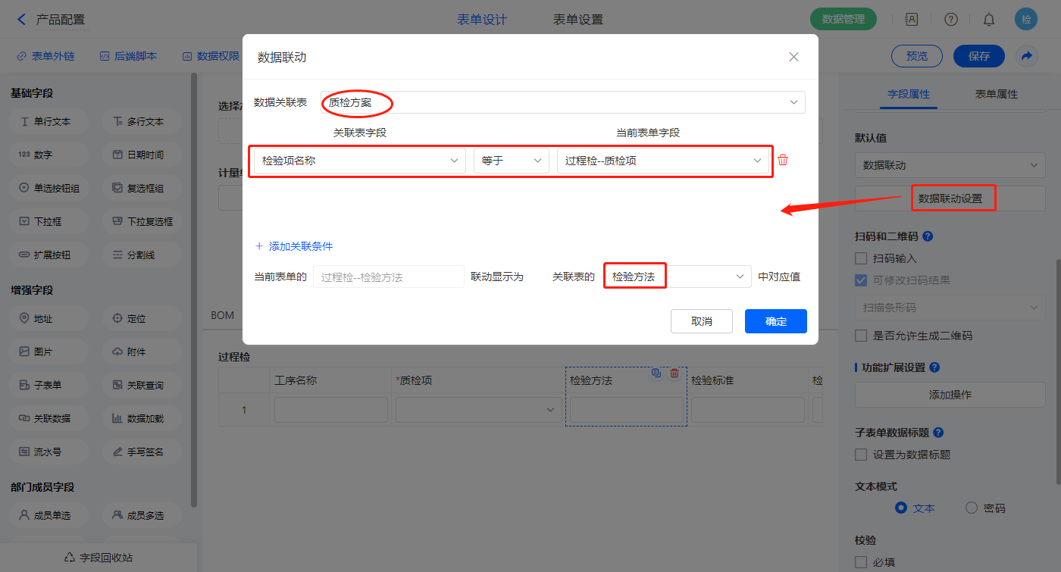Click the help icon beside 扫码和二维码
The width and height of the screenshot is (1061, 572).
(928, 236)
